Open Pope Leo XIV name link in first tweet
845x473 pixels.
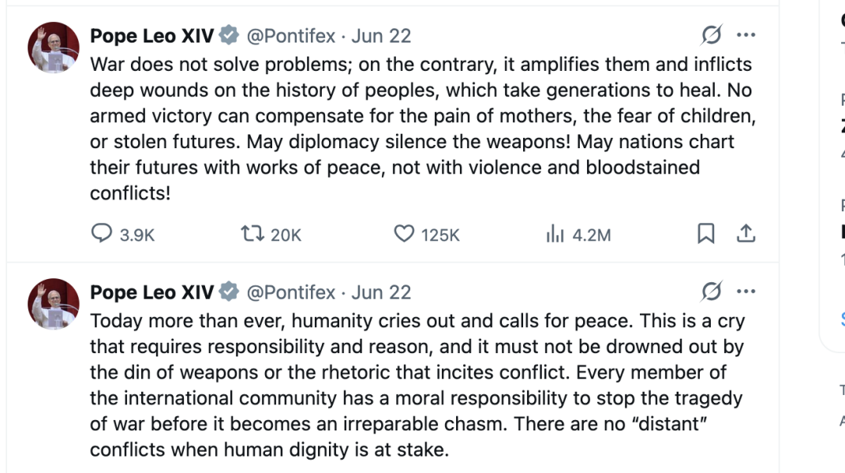[x=151, y=36]
